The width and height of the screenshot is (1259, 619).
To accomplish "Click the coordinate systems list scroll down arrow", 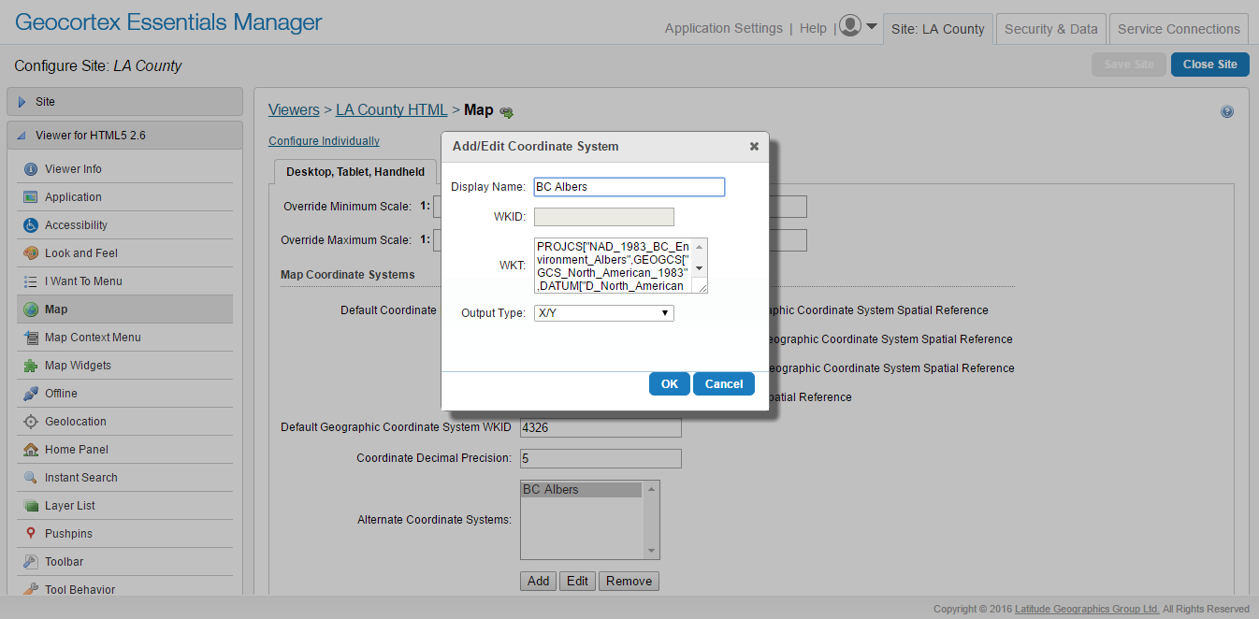I will 652,552.
